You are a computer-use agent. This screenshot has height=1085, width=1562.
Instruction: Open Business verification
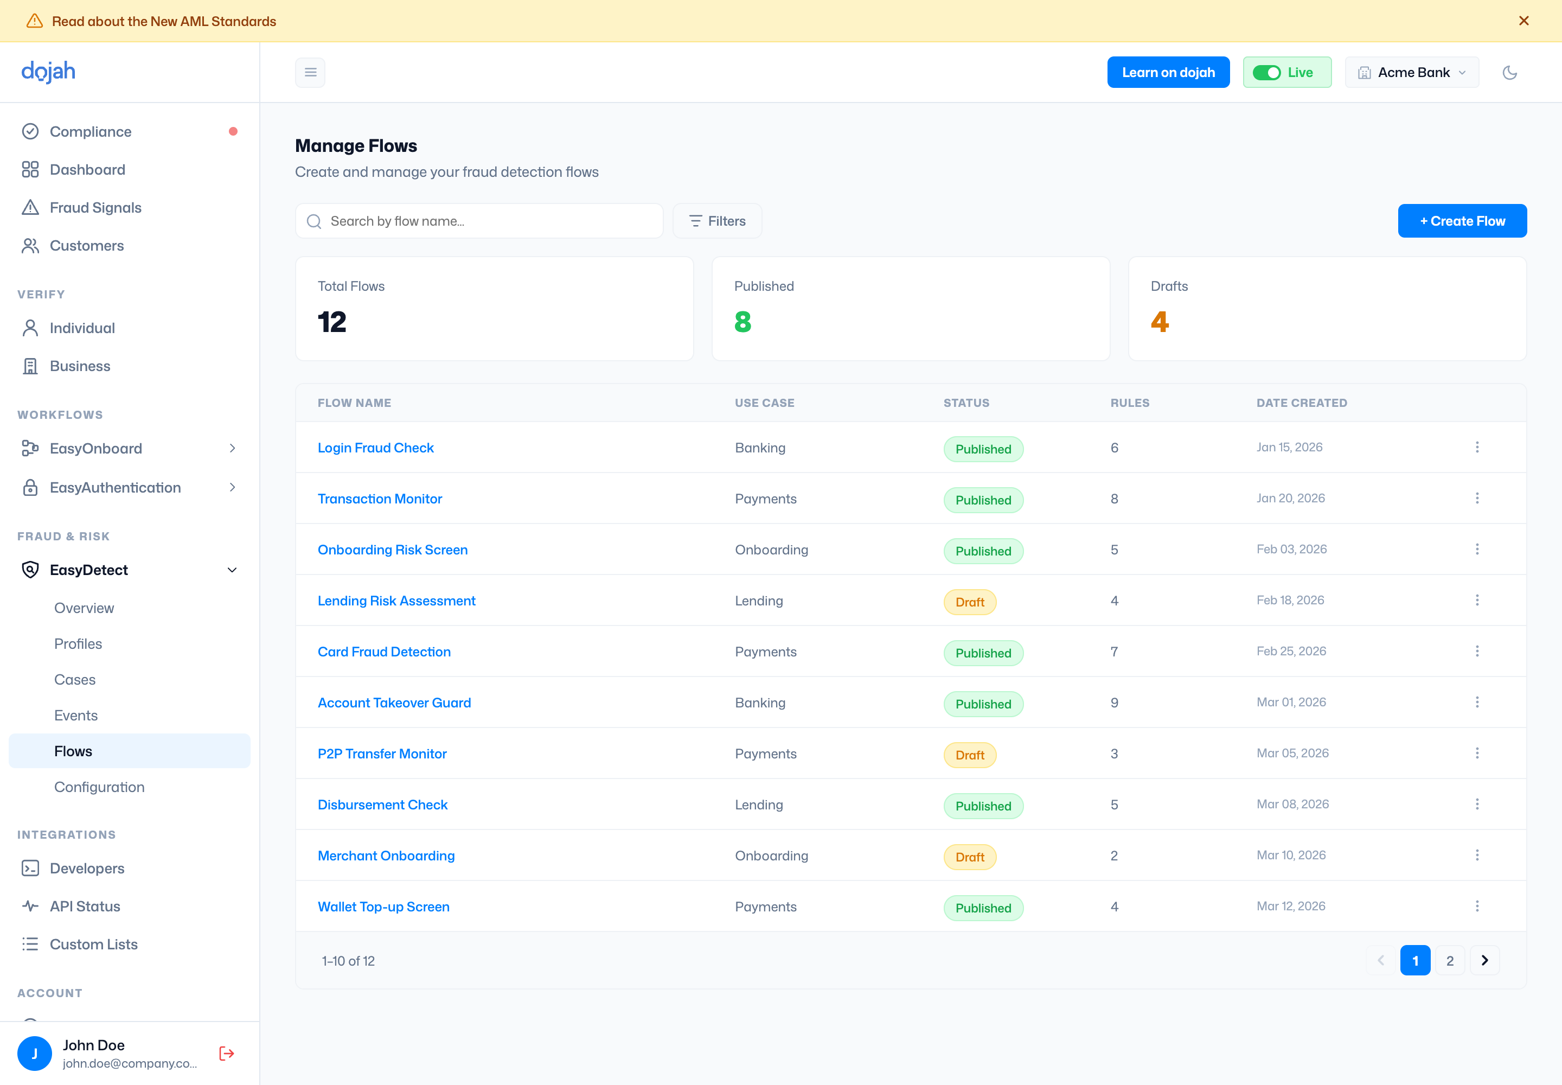(x=129, y=366)
